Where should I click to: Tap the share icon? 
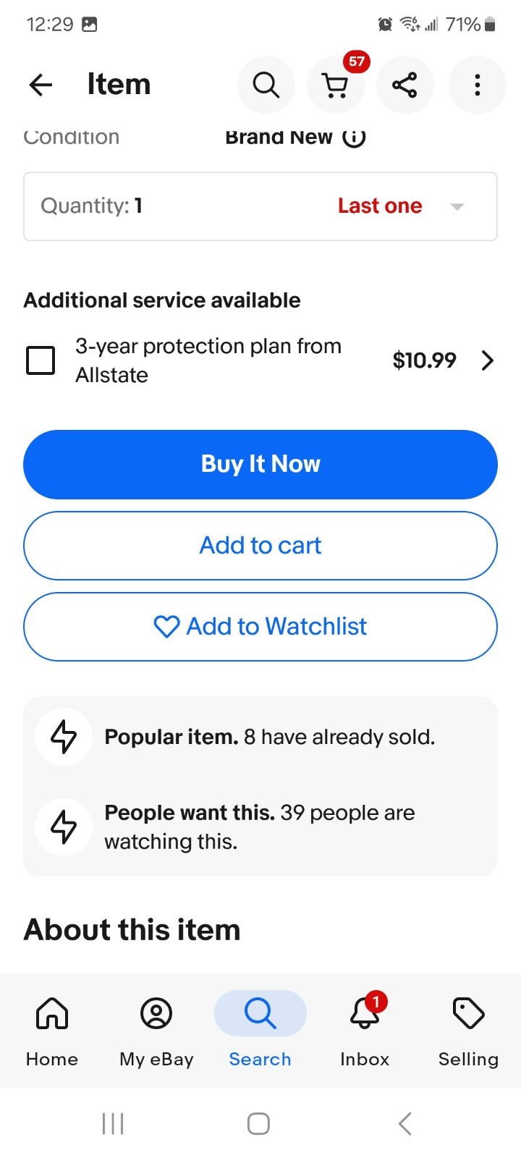(x=404, y=85)
